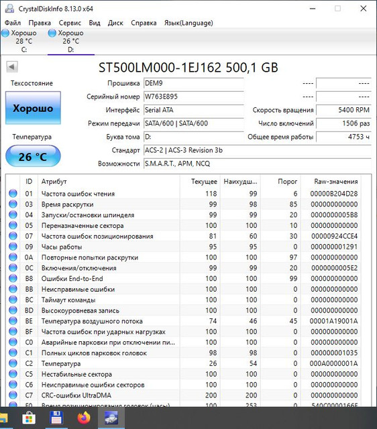This screenshot has width=377, height=429.
Task: Open the Язык(Language) menu
Action: (188, 23)
